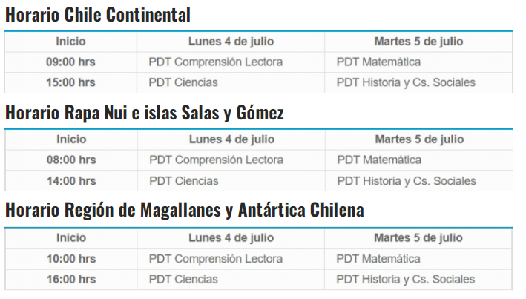This screenshot has width=526, height=299.
Task: Click PDT Ciencias in the Continental table
Action: click(x=183, y=82)
